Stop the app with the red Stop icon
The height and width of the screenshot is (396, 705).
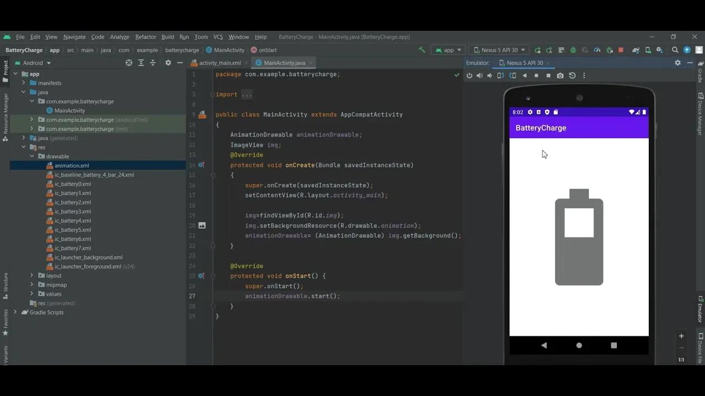coord(621,50)
